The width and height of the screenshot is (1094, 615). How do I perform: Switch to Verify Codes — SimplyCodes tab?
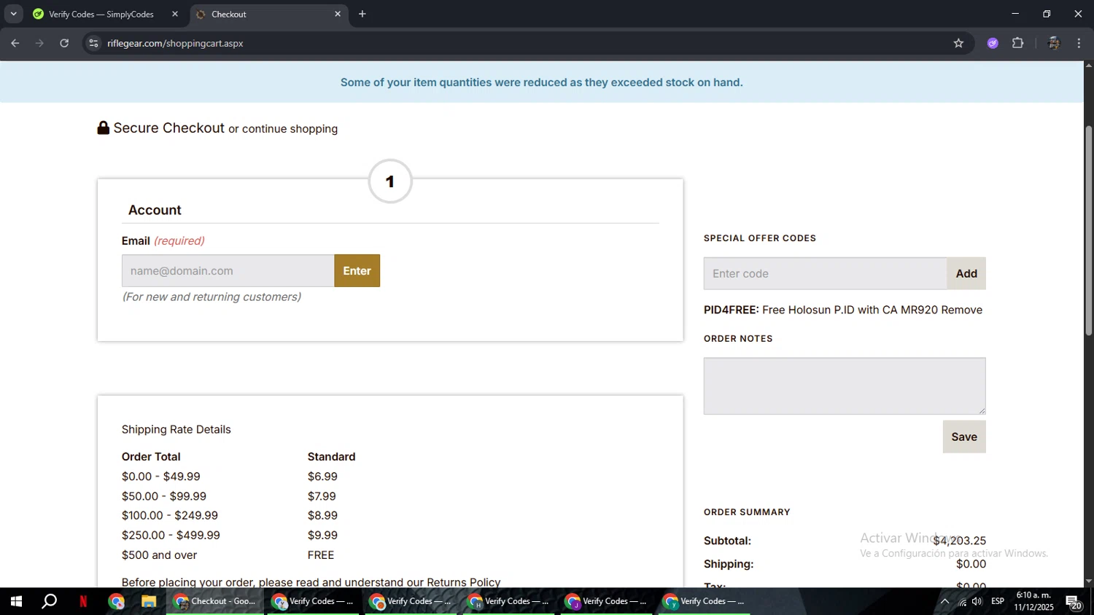point(101,14)
